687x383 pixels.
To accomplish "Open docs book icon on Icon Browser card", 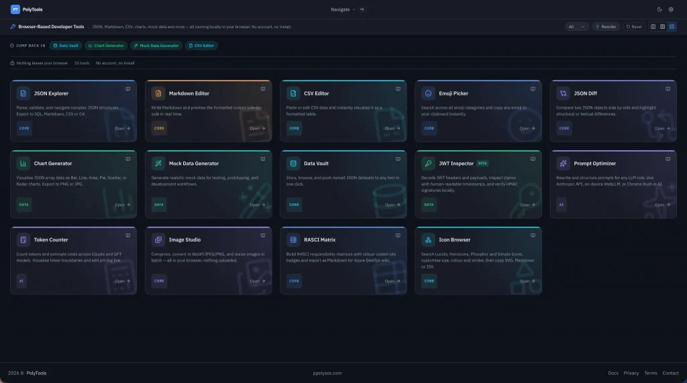I will 533,235.
